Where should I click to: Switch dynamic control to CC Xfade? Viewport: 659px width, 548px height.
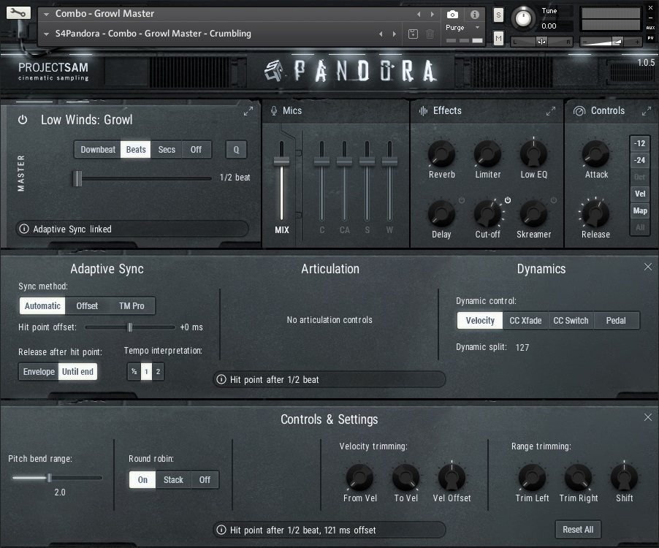coord(525,320)
